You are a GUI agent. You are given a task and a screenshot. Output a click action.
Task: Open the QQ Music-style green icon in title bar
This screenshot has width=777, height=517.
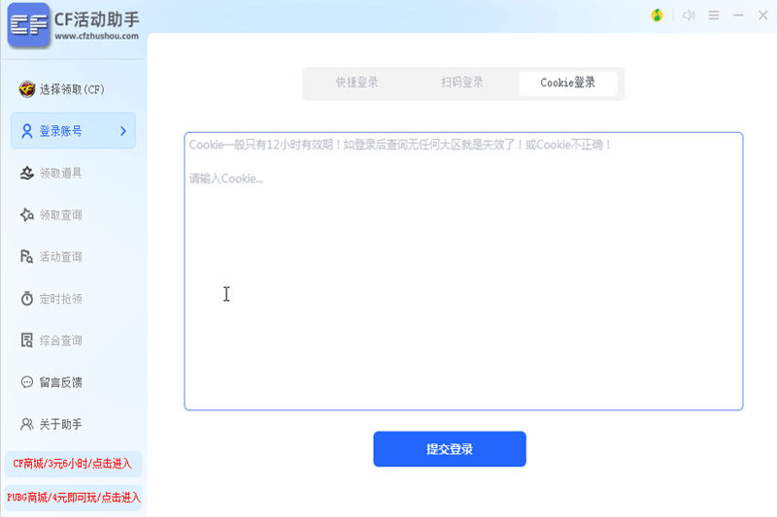[658, 16]
